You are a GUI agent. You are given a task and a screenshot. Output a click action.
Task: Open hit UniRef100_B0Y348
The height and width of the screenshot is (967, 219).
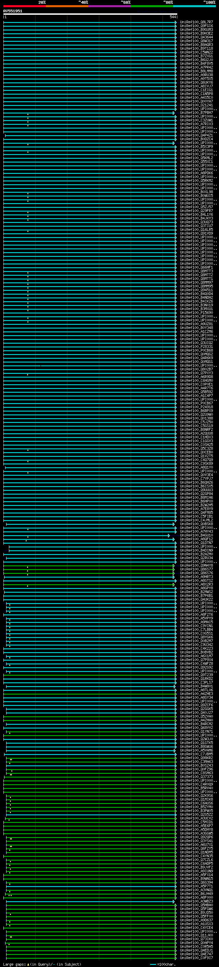[196, 328]
